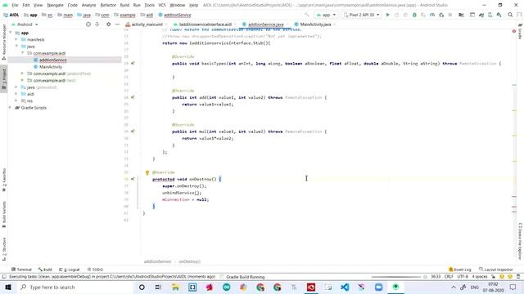Run the app with green play button
524x294 pixels.
(x=387, y=15)
